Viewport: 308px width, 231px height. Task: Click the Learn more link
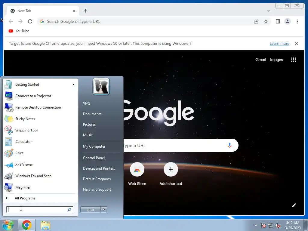click(x=279, y=43)
